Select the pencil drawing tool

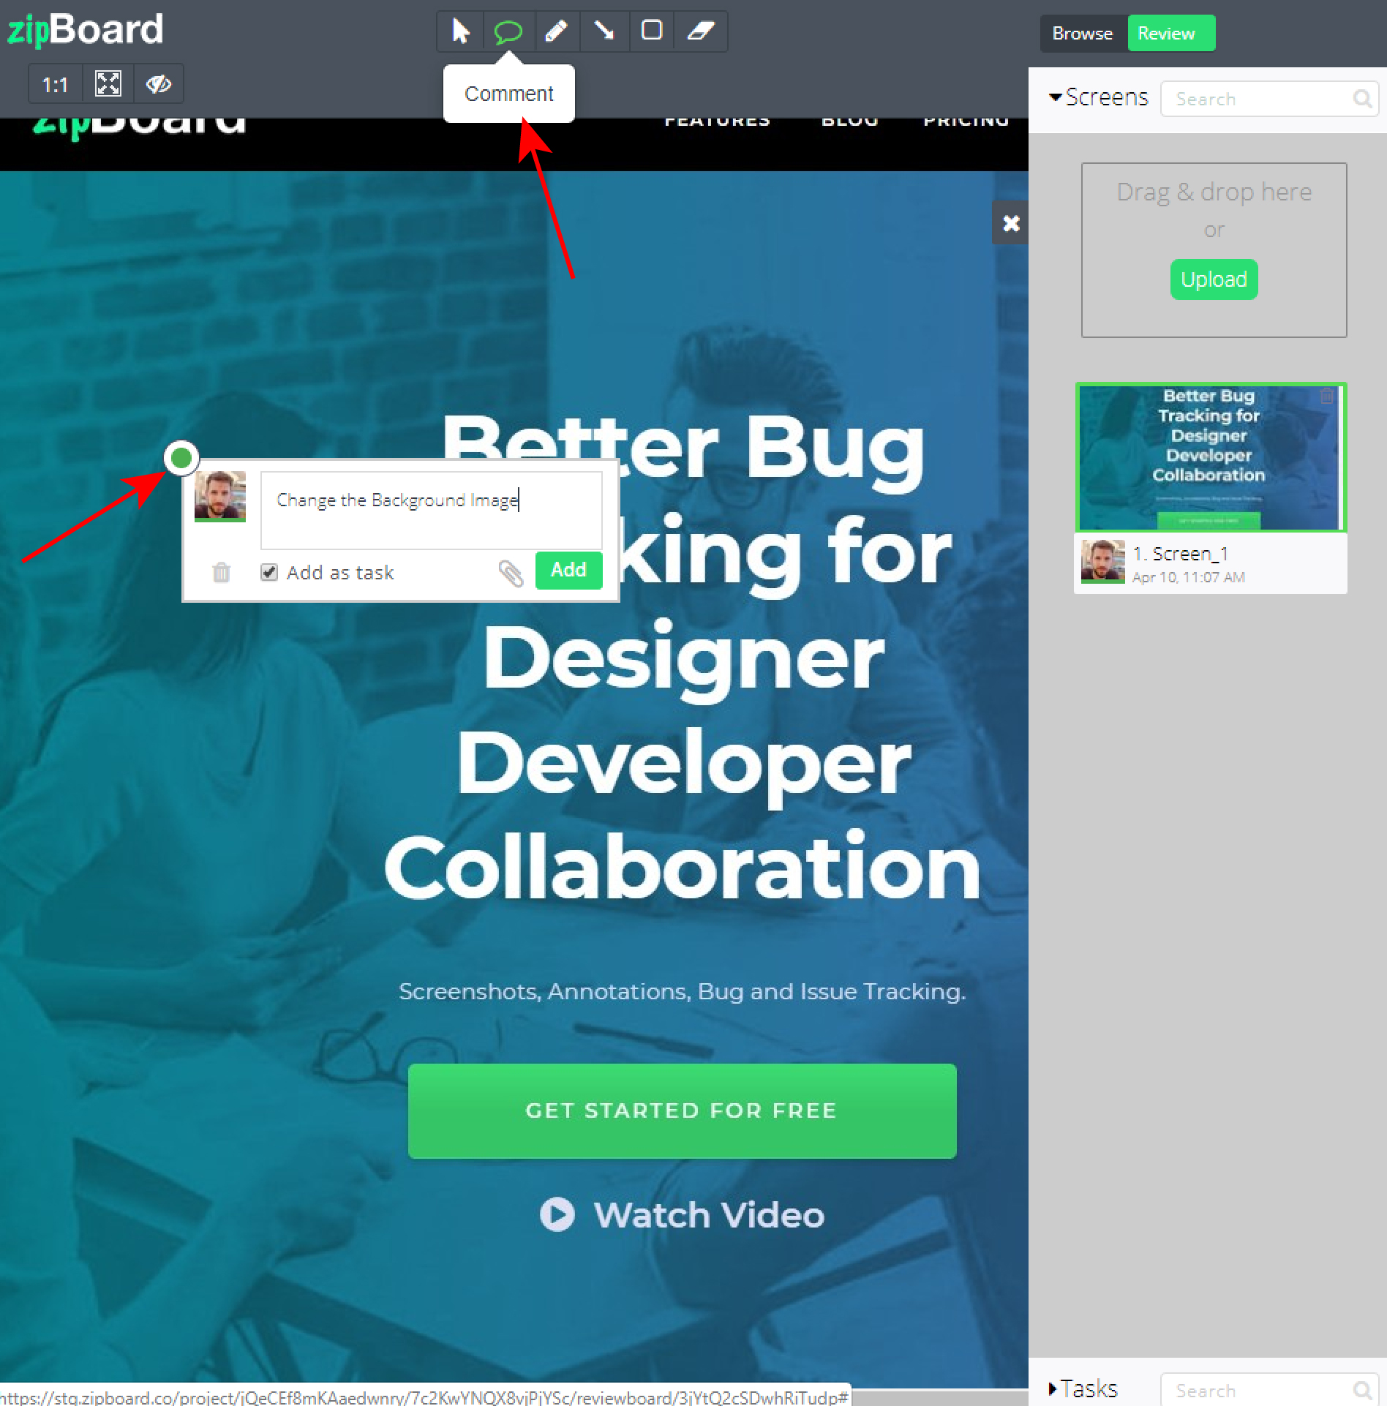pos(557,31)
